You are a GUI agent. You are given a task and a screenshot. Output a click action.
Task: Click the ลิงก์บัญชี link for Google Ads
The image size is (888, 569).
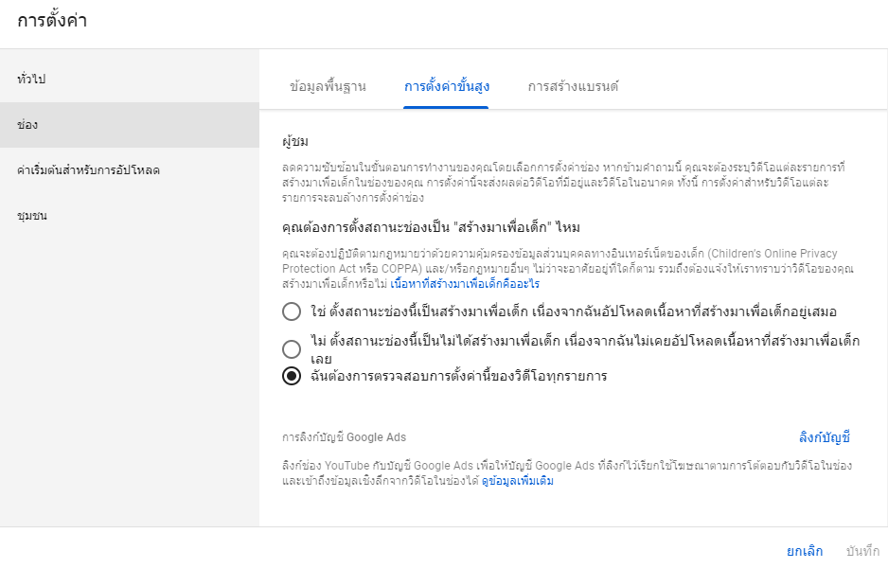pyautogui.click(x=825, y=437)
